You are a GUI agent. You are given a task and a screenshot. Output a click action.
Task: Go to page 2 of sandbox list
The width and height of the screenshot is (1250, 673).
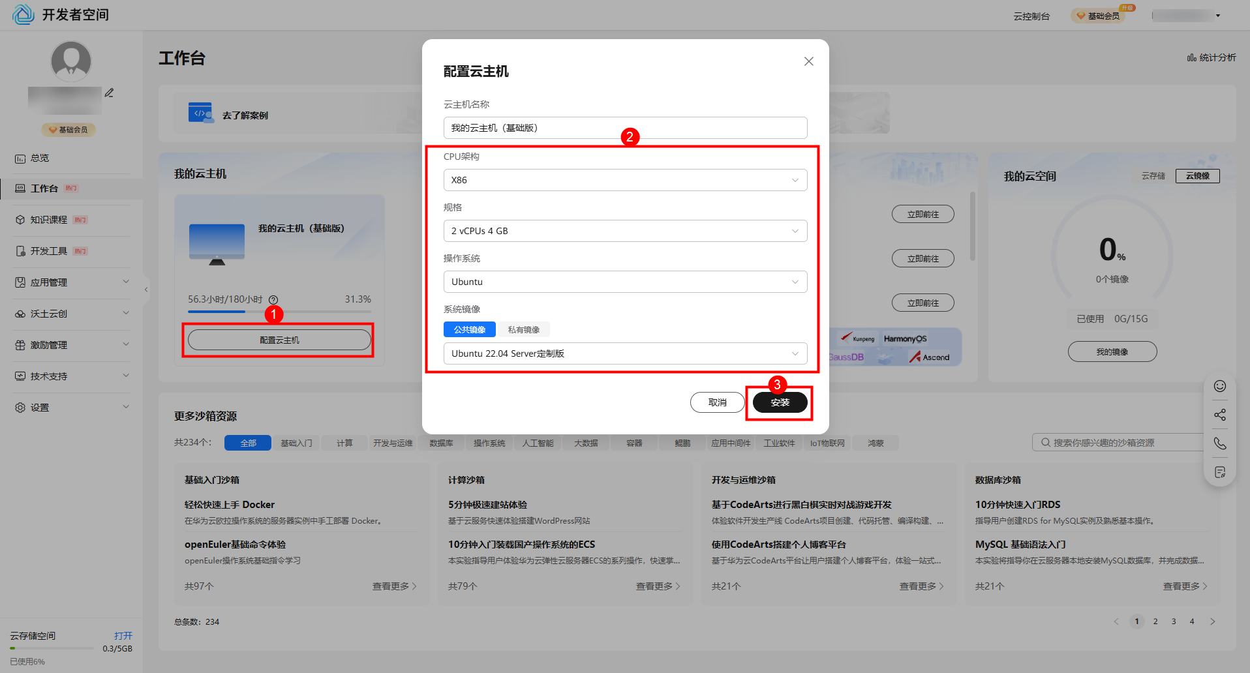1155,621
